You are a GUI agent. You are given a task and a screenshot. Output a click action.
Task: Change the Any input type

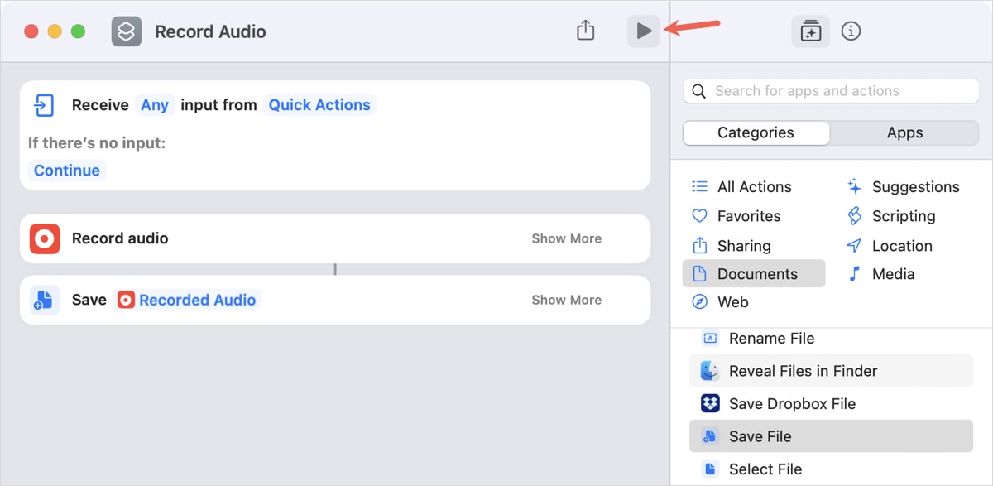pyautogui.click(x=154, y=105)
